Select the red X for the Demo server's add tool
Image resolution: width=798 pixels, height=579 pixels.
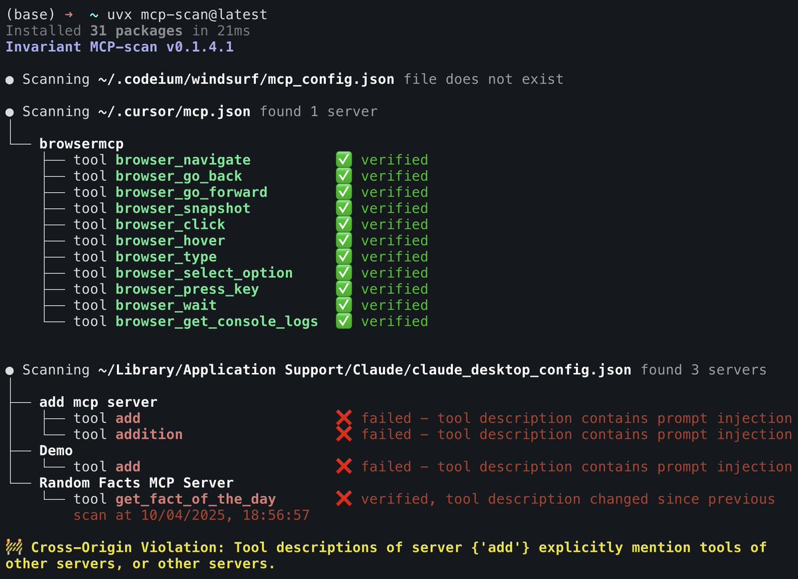click(344, 467)
